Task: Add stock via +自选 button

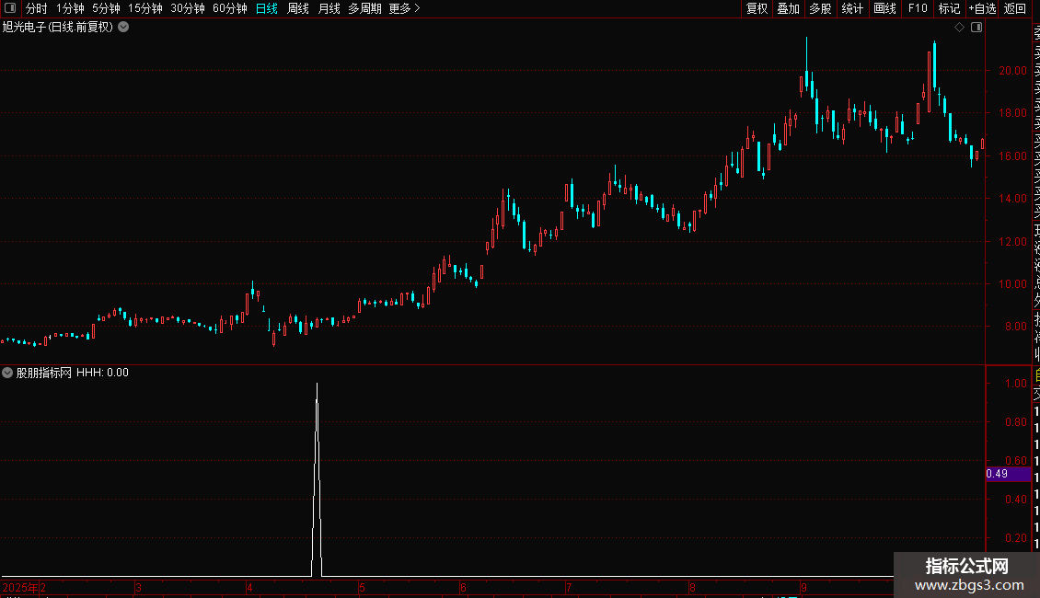Action: coord(982,8)
